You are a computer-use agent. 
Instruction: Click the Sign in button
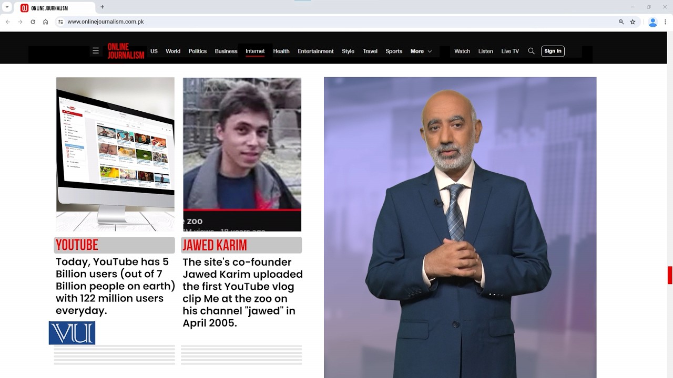click(x=553, y=51)
